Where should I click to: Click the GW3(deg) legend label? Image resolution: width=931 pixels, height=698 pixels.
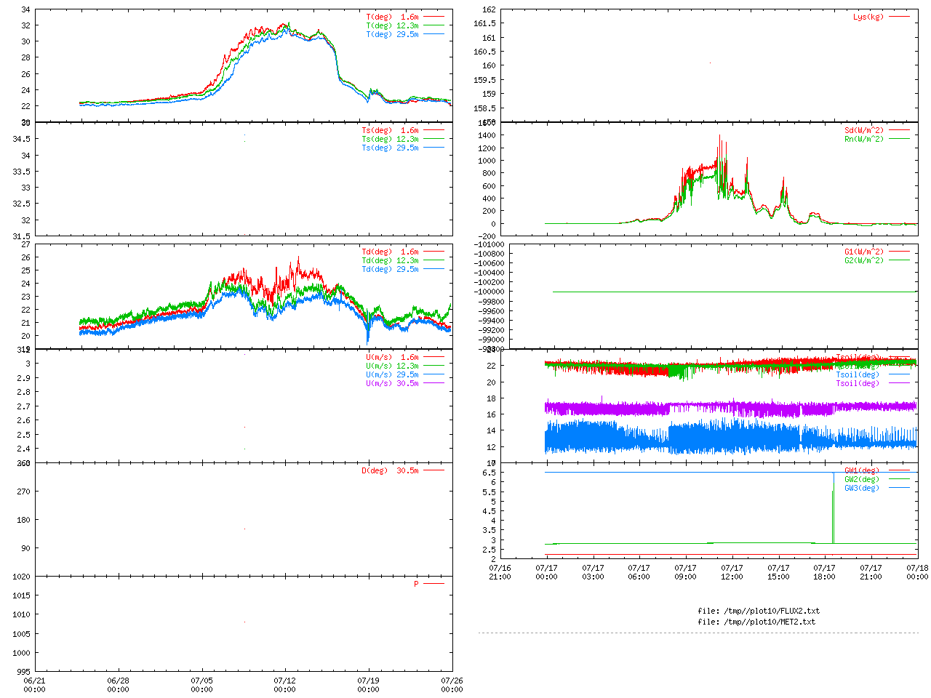point(861,488)
